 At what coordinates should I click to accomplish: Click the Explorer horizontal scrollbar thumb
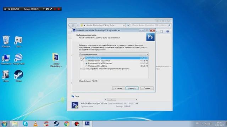[111, 99]
